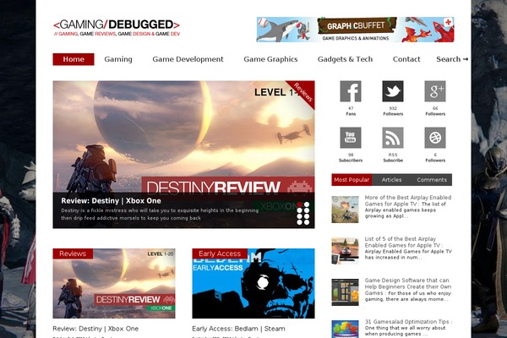Switch to the Comments tab
This screenshot has height=338, width=507.
coord(432,180)
